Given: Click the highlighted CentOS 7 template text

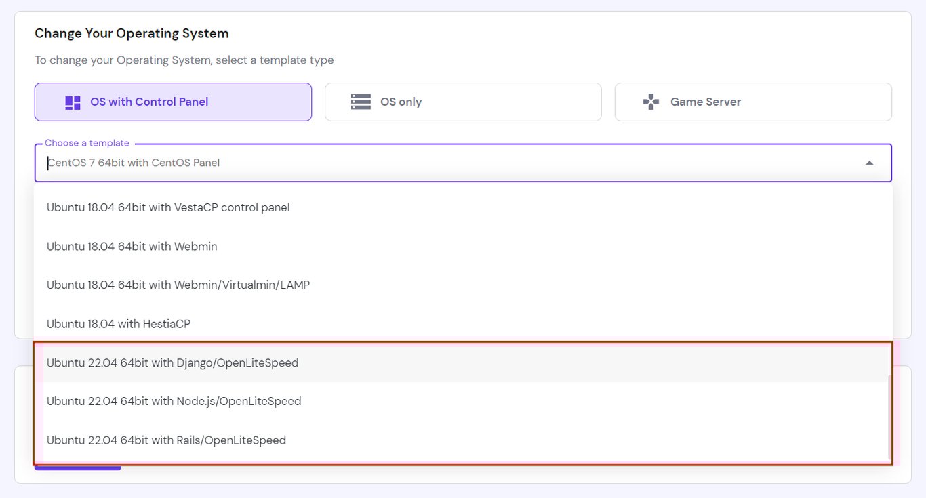Looking at the screenshot, I should (x=133, y=163).
